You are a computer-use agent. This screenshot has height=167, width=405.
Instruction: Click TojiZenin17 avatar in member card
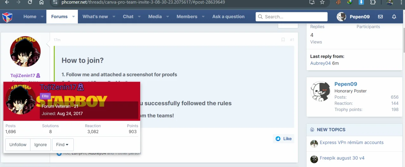pos(20,99)
